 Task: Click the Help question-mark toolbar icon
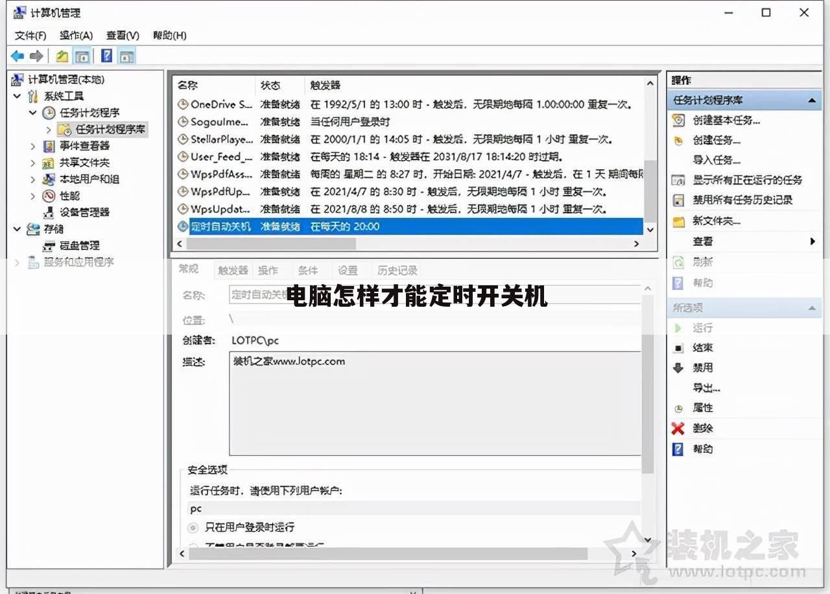tap(106, 56)
